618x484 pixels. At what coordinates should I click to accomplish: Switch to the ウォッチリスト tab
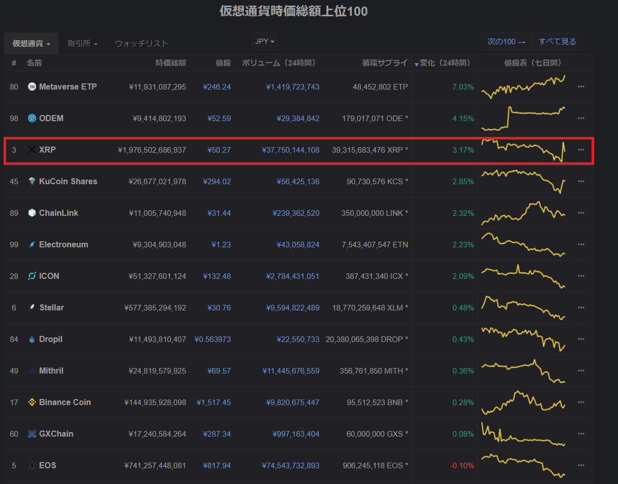click(x=142, y=44)
